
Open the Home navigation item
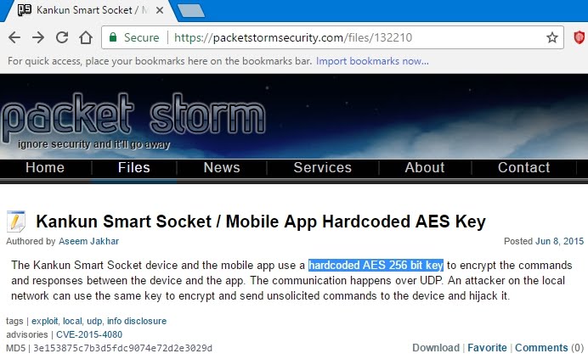(x=45, y=167)
